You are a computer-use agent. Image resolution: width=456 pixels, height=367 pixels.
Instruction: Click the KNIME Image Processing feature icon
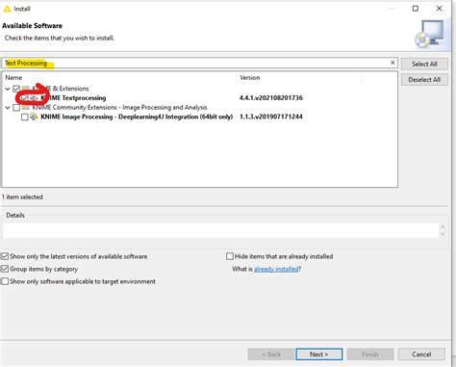tap(34, 117)
